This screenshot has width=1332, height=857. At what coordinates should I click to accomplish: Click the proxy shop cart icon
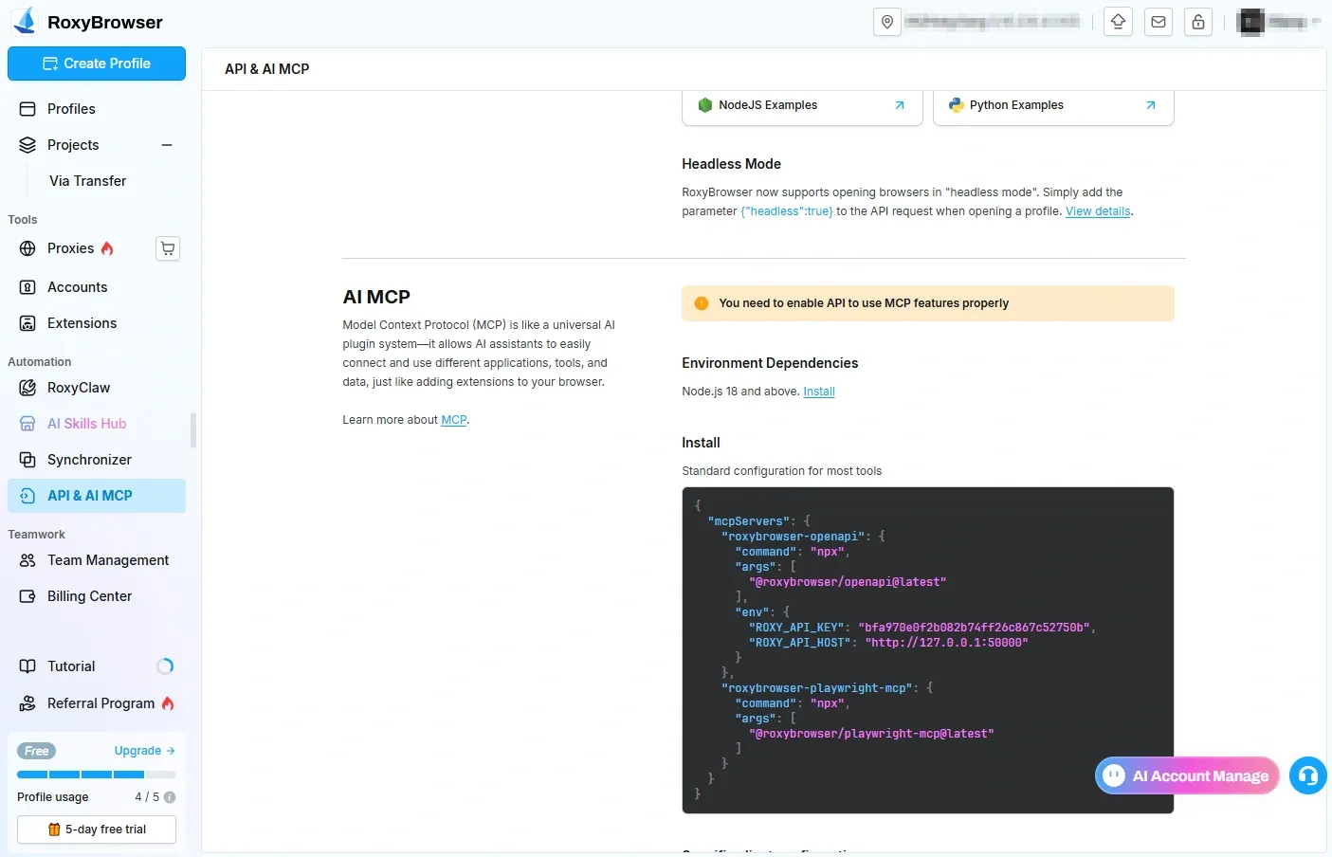[x=168, y=248]
